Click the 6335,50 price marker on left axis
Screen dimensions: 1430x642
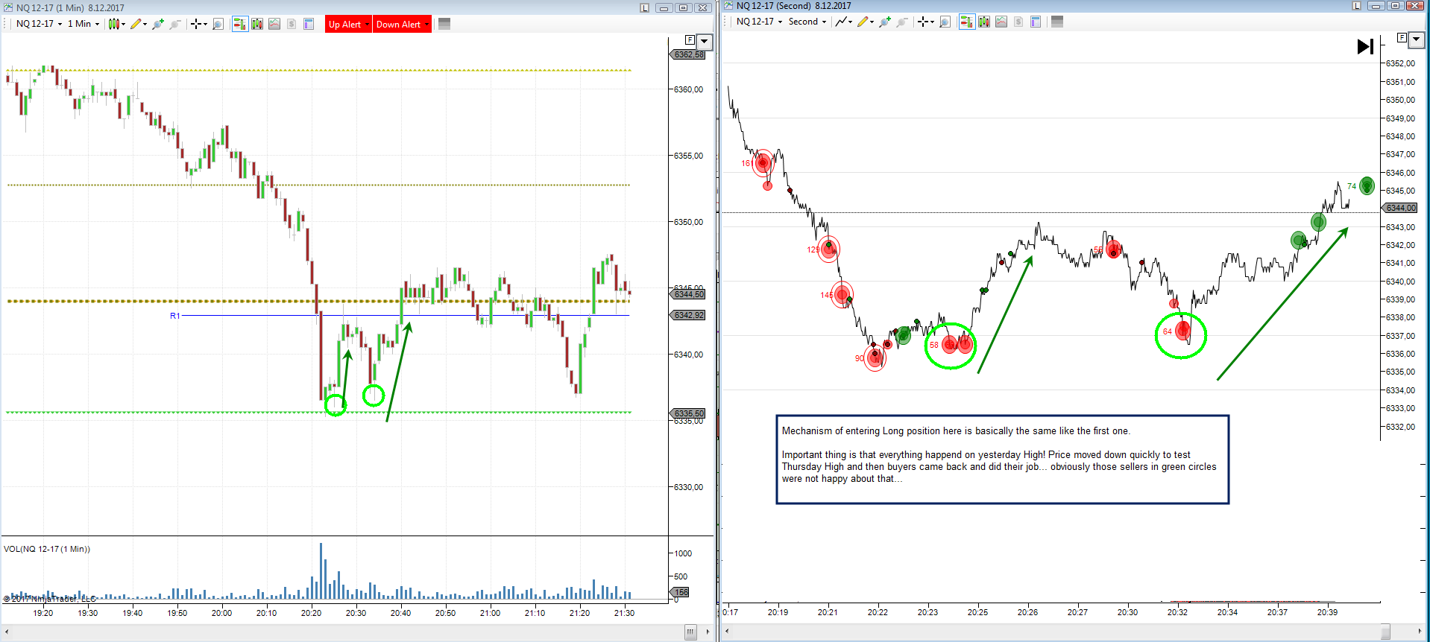pos(689,413)
